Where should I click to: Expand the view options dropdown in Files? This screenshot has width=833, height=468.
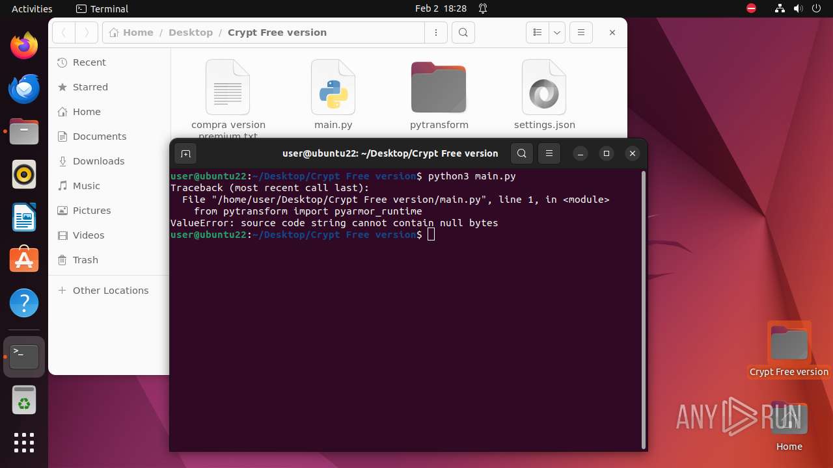tap(557, 32)
